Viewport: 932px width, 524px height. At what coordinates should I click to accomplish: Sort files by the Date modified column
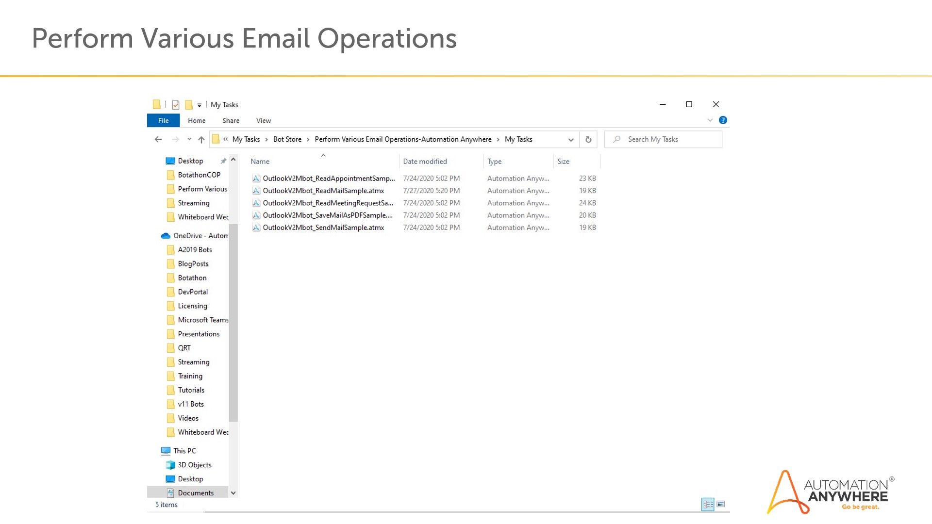click(425, 162)
